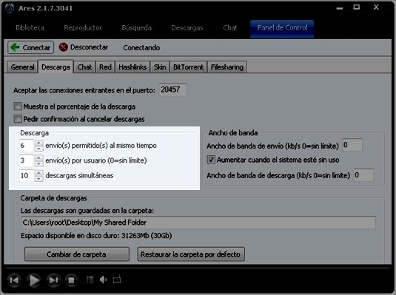Close the Ares window
This screenshot has height=295, width=396.
(376, 7)
